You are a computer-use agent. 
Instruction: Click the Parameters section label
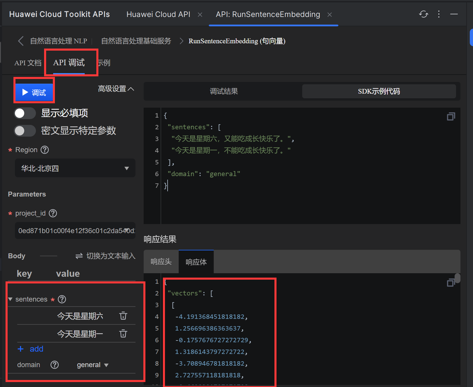(27, 194)
